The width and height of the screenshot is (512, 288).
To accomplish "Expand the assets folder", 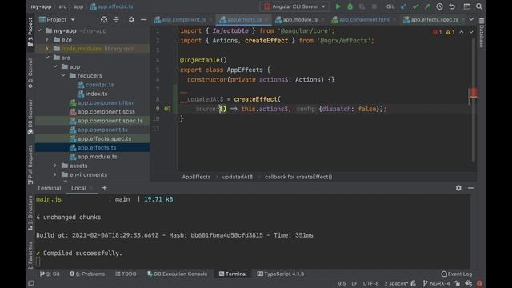I will tap(55, 166).
